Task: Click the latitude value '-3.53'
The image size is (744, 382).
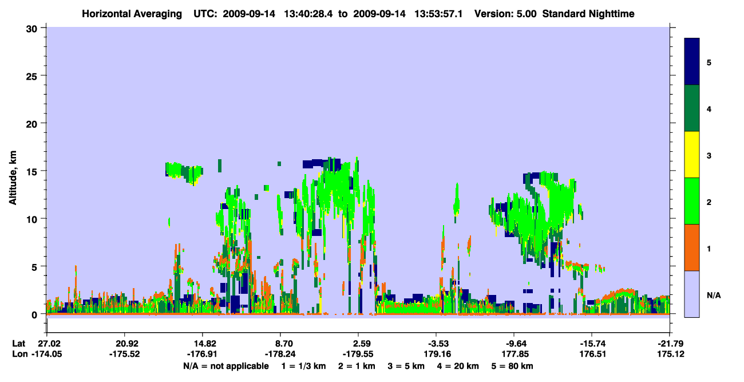Action: [436, 343]
